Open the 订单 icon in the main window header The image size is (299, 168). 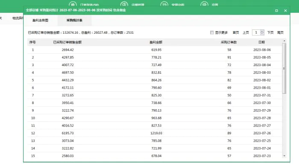pyautogui.click(x=73, y=4)
